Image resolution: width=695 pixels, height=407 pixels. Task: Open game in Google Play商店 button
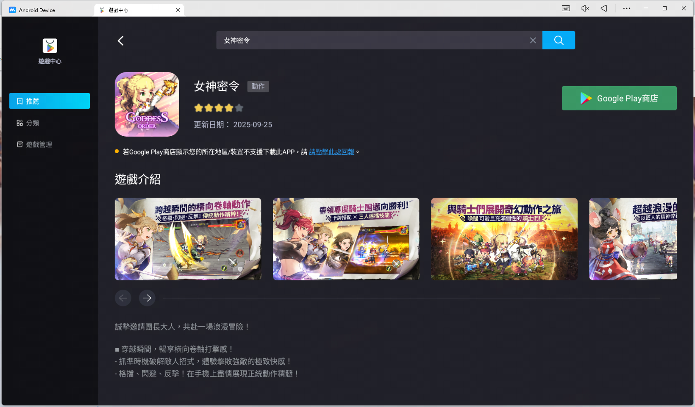(x=619, y=98)
